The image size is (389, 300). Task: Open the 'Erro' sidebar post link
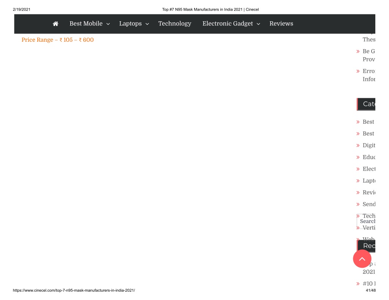(x=369, y=75)
